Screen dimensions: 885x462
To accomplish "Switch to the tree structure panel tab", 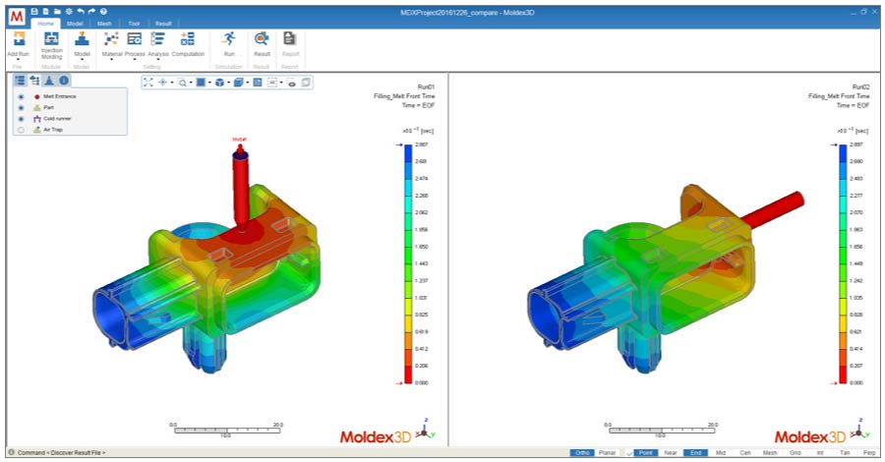I will (x=34, y=81).
